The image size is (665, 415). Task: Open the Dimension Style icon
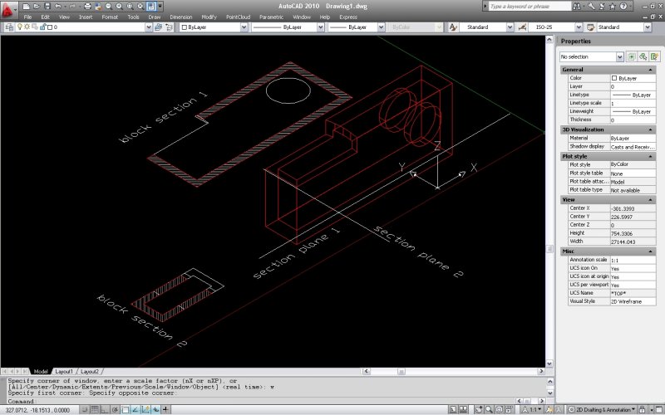523,27
